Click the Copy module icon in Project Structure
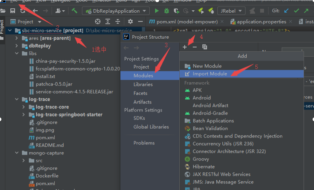This screenshot has width=314, height=190. pos(204,47)
